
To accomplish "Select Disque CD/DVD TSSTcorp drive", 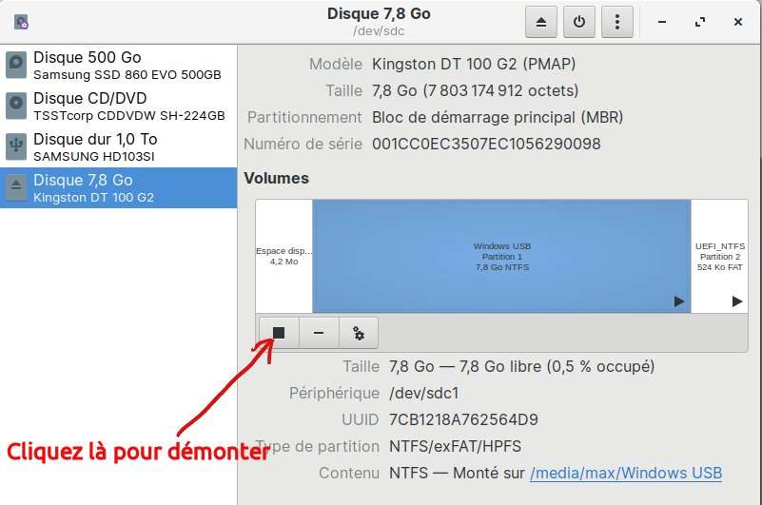I will tap(119, 106).
